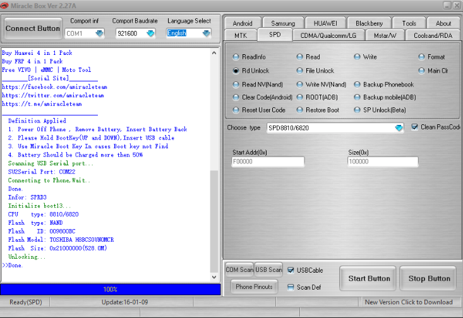Open the About tab
463x318 pixels.
pyautogui.click(x=443, y=23)
